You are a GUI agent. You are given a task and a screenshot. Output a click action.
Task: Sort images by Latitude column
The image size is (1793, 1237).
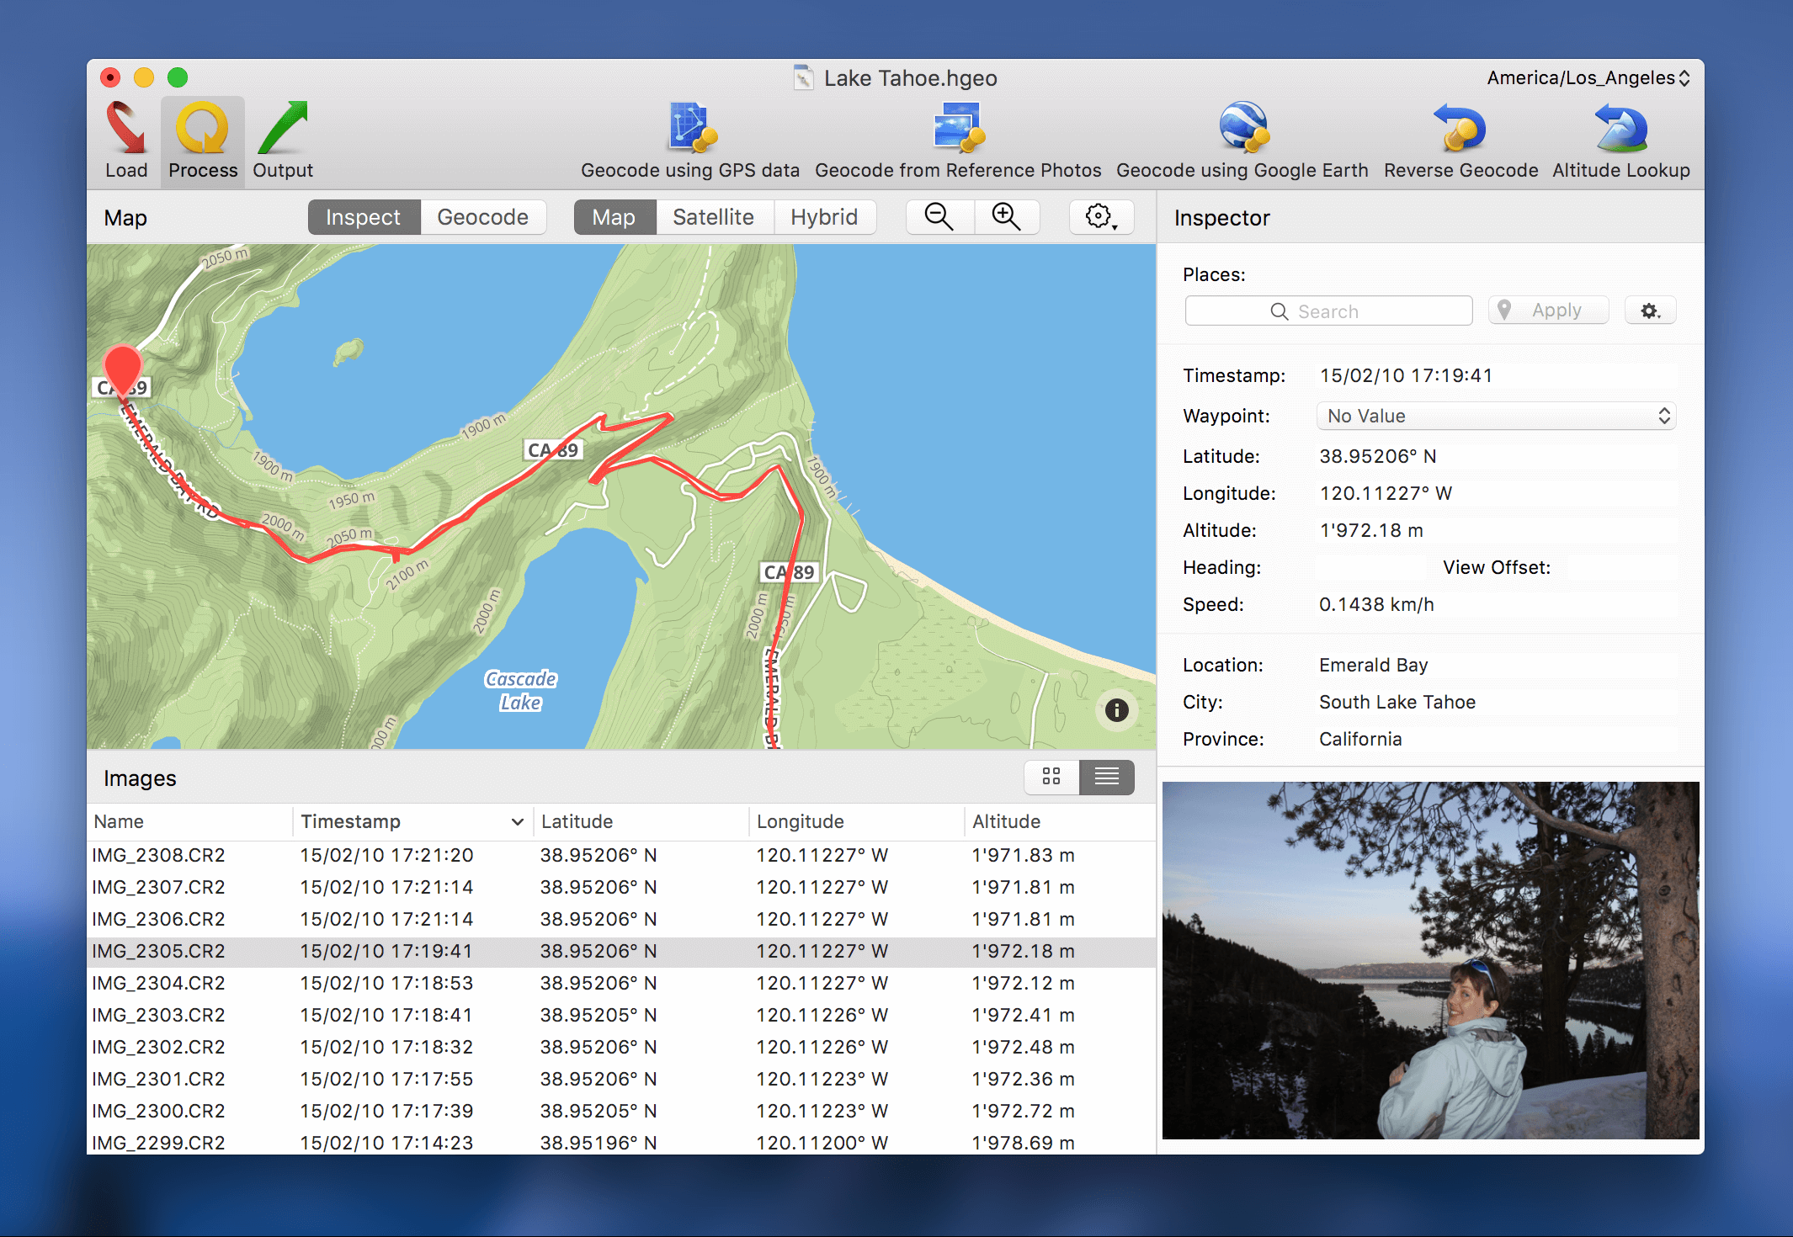[641, 821]
